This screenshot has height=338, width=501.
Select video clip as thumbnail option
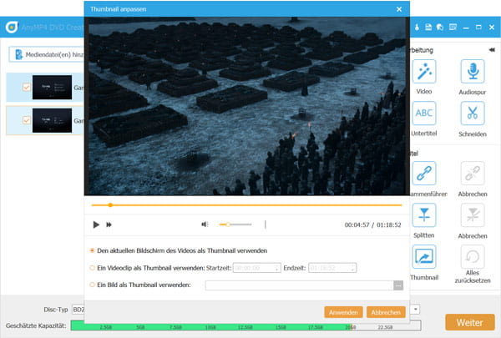[92, 268]
